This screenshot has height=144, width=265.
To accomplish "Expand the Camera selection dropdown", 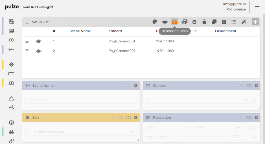I will (246, 100).
